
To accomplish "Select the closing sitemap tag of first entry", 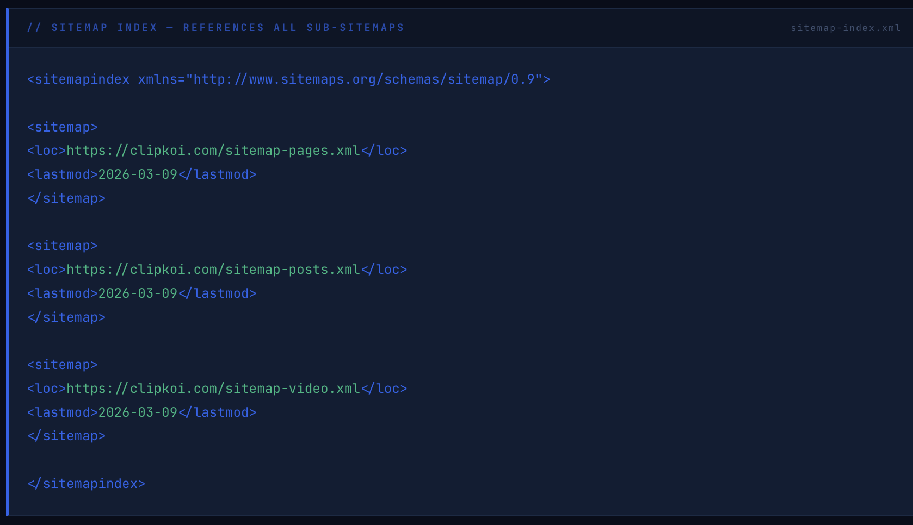I will click(66, 198).
